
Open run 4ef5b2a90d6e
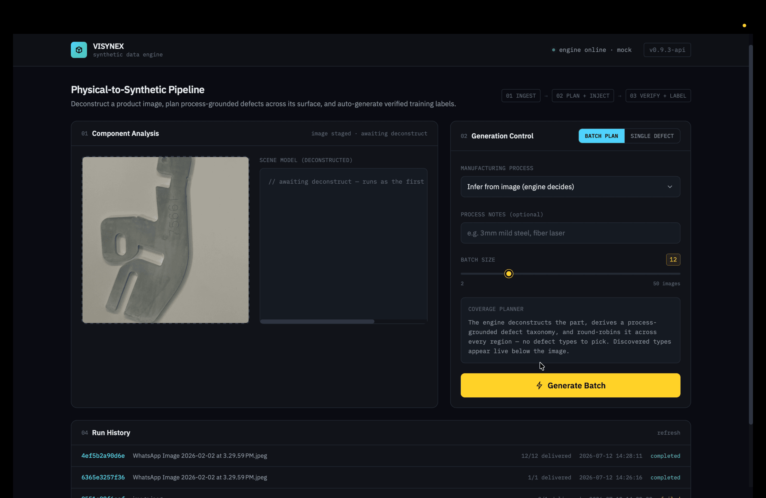point(103,456)
